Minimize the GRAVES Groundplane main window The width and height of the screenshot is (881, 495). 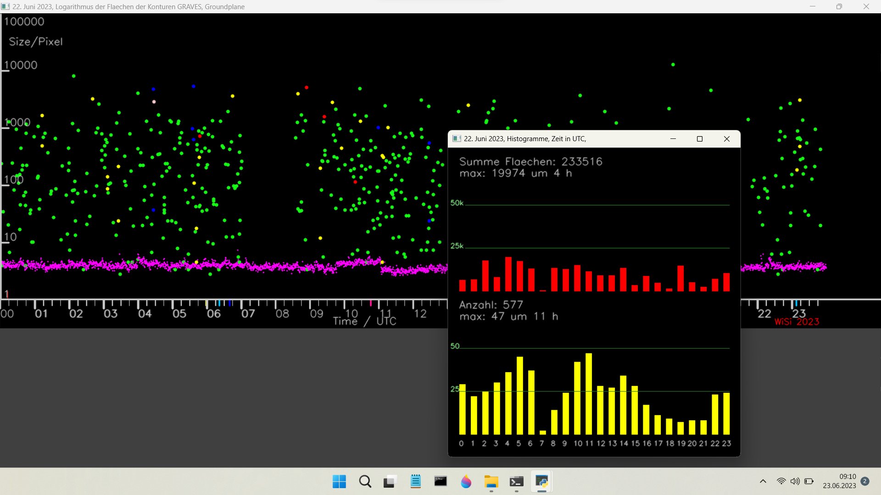[x=813, y=6]
